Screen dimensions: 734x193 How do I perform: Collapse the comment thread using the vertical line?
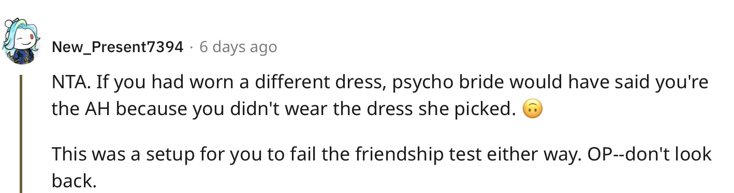(x=21, y=134)
